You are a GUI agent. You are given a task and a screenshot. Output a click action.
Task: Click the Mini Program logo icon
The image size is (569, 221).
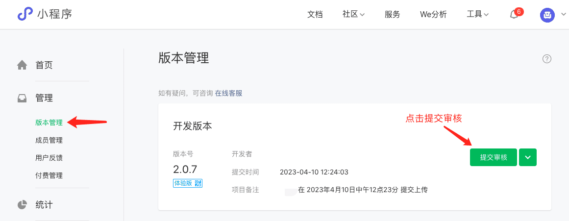(x=25, y=15)
